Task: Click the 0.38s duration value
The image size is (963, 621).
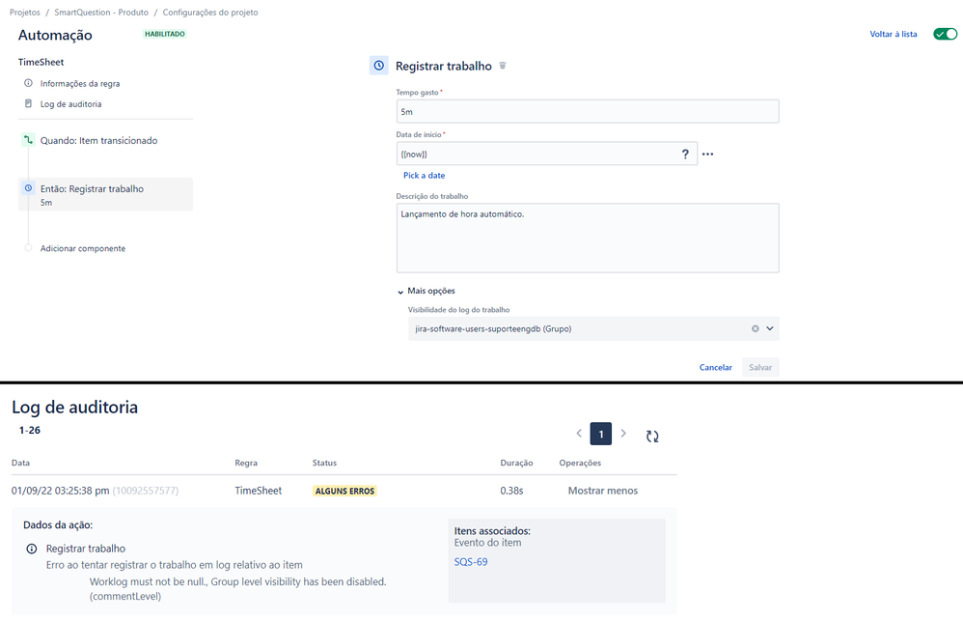Action: click(x=511, y=491)
